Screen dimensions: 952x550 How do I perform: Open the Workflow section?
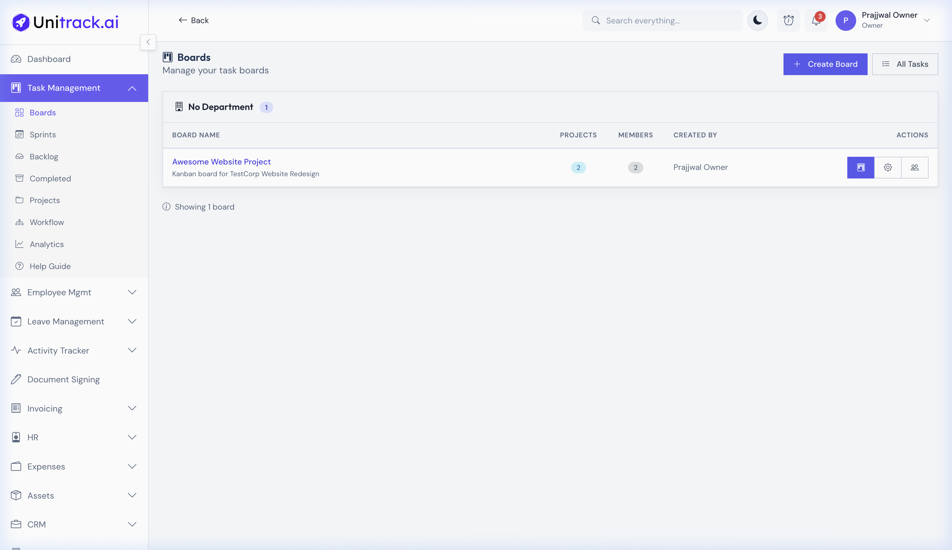(47, 222)
